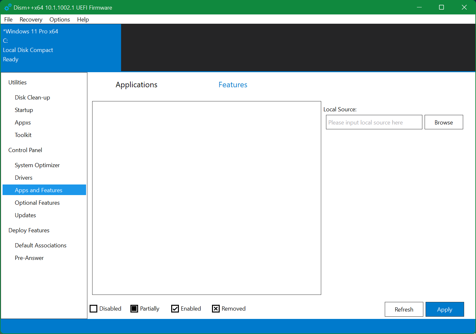This screenshot has width=476, height=334.
Task: Select Apps and Features in the sidebar
Action: 44,190
